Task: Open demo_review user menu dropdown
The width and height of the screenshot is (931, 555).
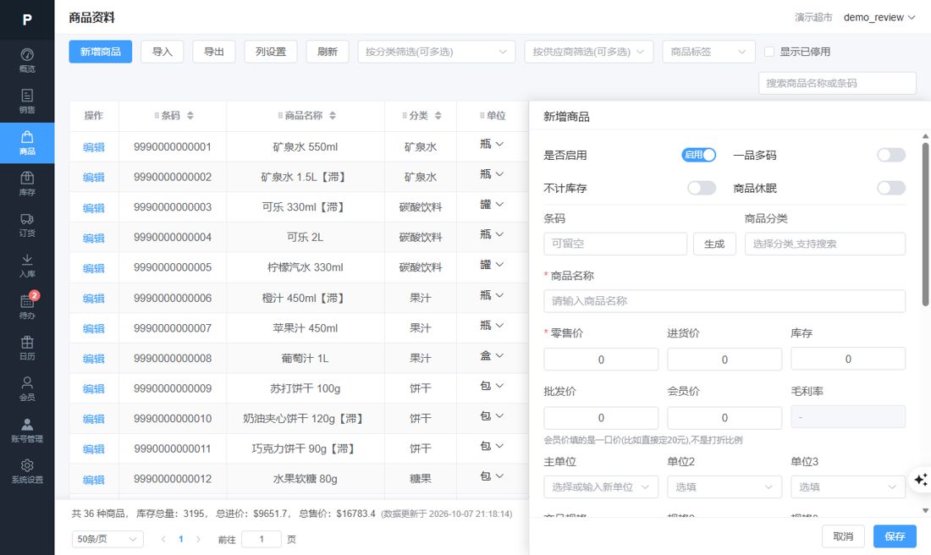Action: pos(879,17)
